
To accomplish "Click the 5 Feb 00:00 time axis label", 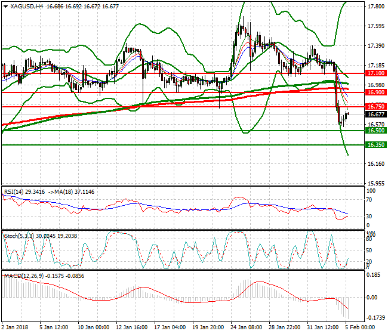I will (x=360, y=327).
